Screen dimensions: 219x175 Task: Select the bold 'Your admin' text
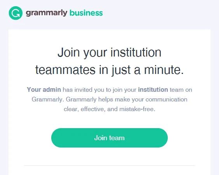click(44, 89)
